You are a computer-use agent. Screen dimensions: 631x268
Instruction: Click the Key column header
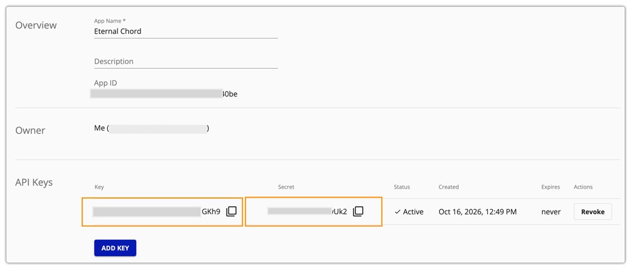click(x=99, y=187)
